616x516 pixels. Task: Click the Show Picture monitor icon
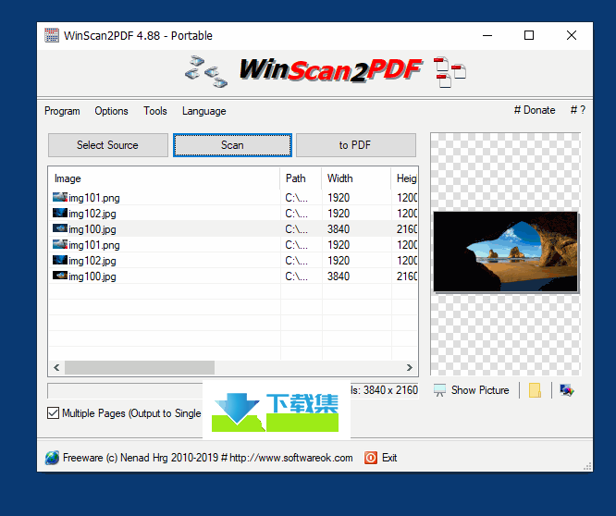439,390
